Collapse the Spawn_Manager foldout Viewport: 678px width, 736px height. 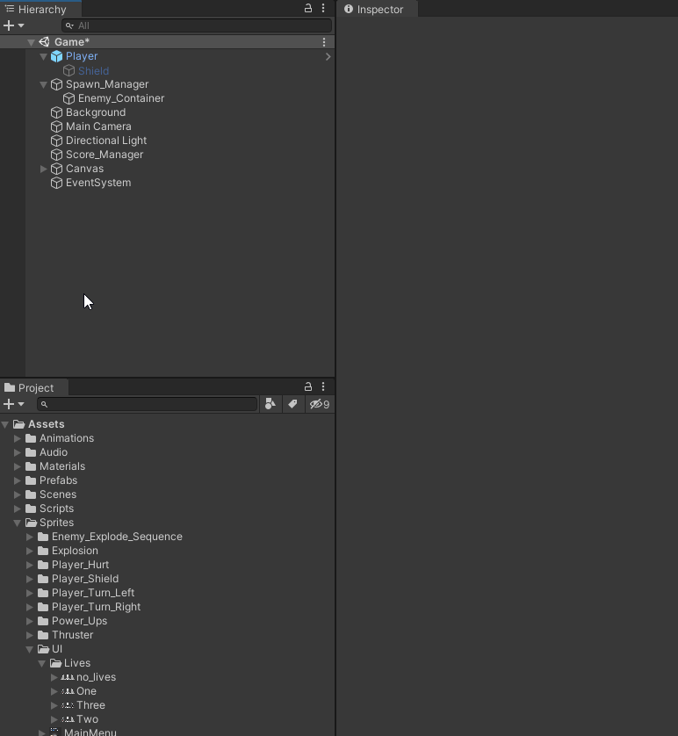43,84
